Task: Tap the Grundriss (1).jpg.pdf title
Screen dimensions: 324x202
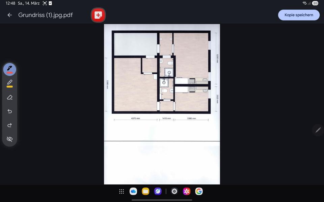Action: 45,15
